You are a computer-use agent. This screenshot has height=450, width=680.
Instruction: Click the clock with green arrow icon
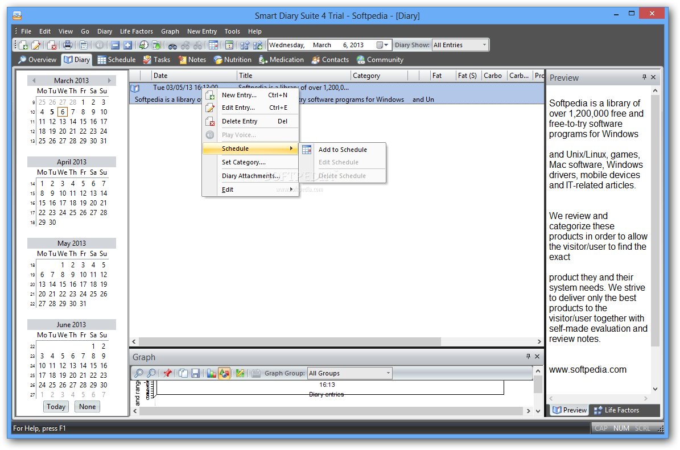[143, 45]
